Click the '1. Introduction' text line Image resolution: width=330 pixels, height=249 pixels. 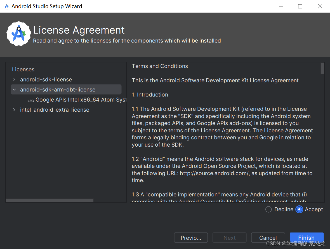[150, 95]
